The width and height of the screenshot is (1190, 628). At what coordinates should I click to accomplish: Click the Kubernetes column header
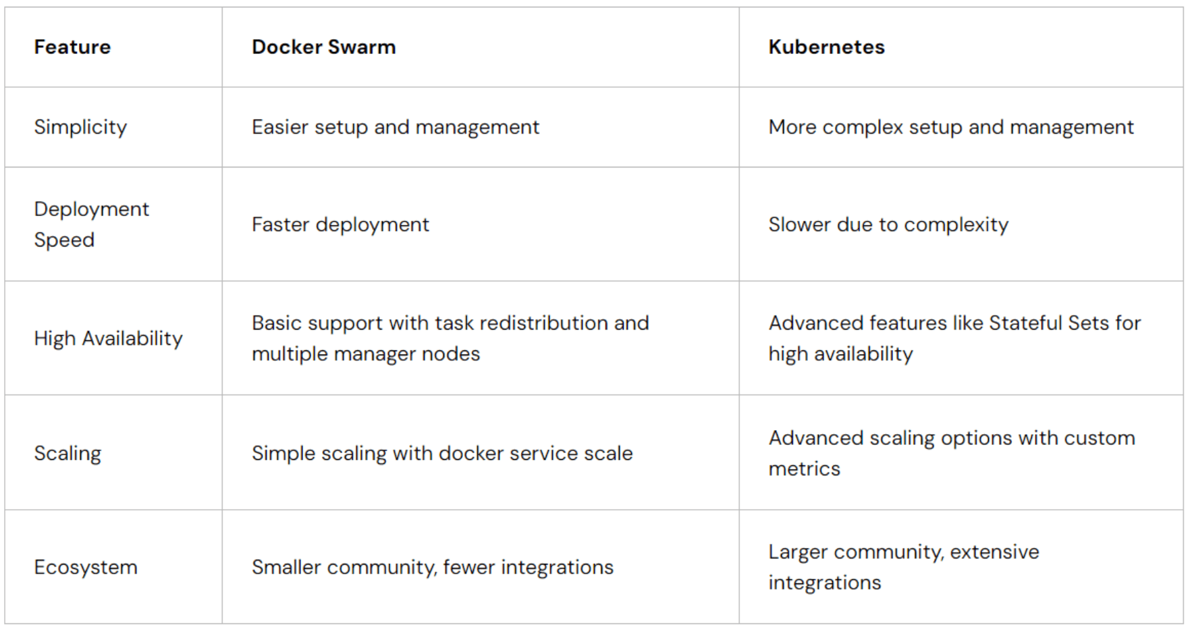click(826, 47)
